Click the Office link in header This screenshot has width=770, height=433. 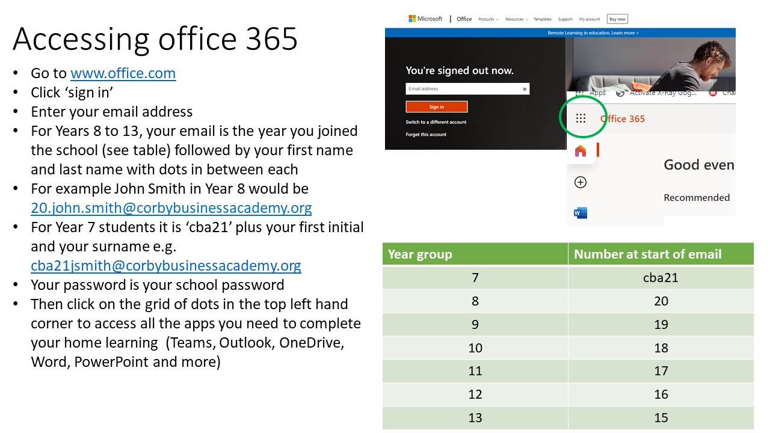coord(464,19)
